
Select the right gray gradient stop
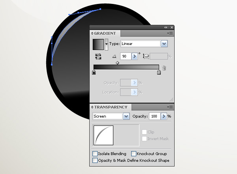pyautogui.click(x=159, y=72)
